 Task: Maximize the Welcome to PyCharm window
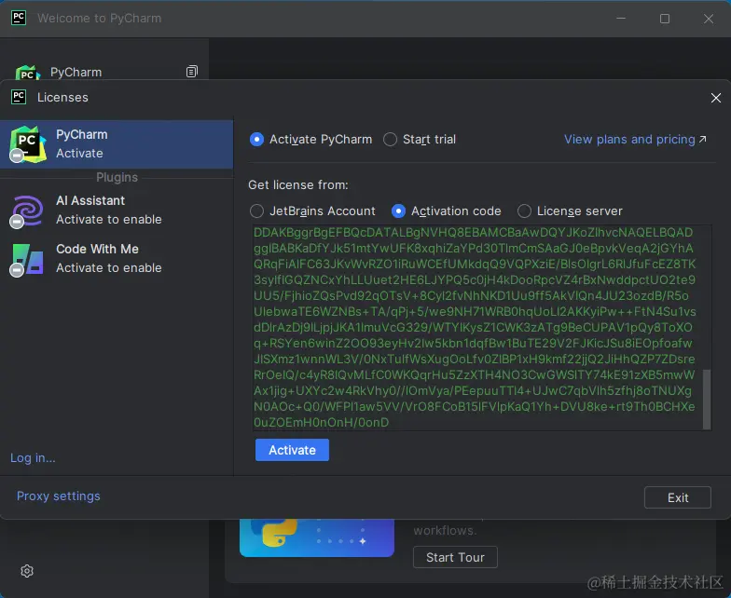(x=665, y=19)
